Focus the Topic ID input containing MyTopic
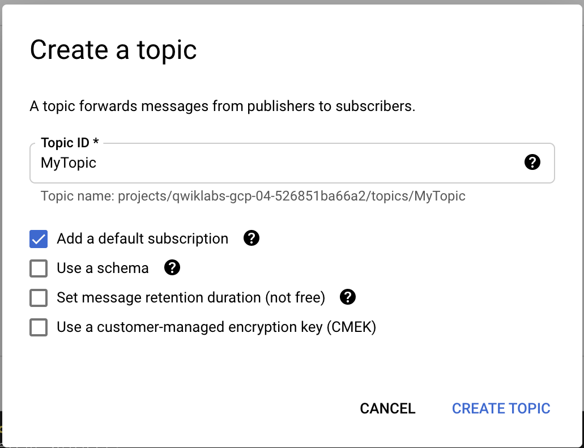Viewport: 584px width, 448px height. pos(292,163)
